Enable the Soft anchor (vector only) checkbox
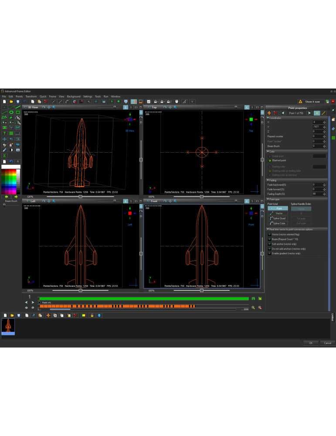The width and height of the screenshot is (336, 436). point(270,244)
